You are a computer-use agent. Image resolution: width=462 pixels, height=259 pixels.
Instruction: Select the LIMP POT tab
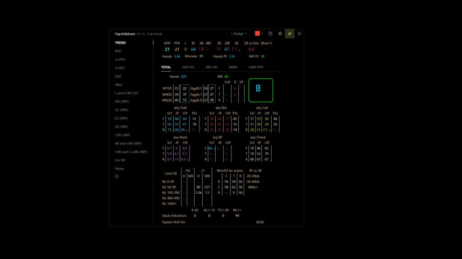pyautogui.click(x=256, y=67)
